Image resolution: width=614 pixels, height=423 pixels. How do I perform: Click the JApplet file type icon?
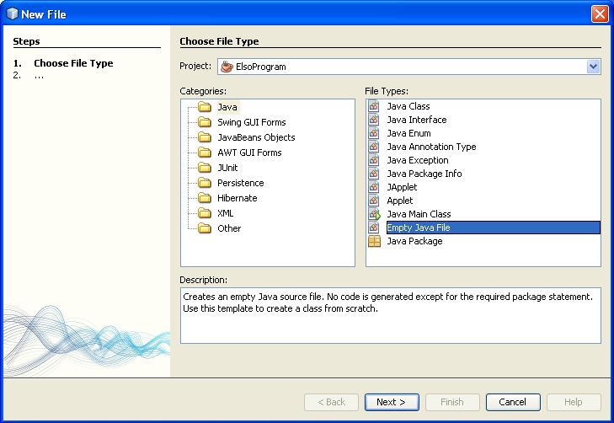click(374, 187)
